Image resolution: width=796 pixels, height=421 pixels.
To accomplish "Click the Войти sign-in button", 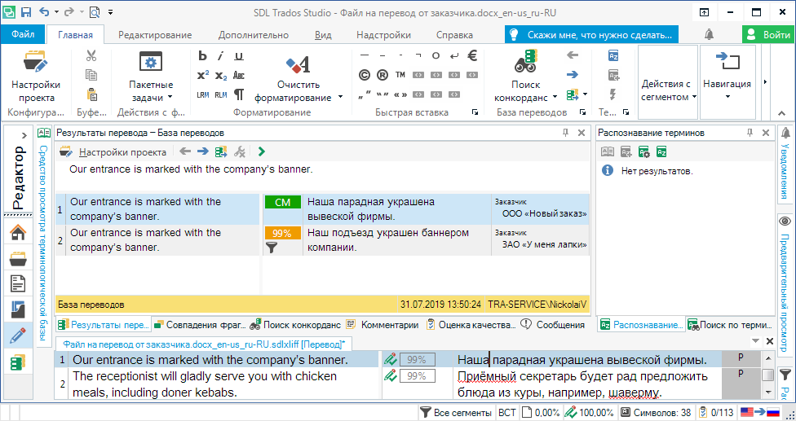I will click(767, 34).
